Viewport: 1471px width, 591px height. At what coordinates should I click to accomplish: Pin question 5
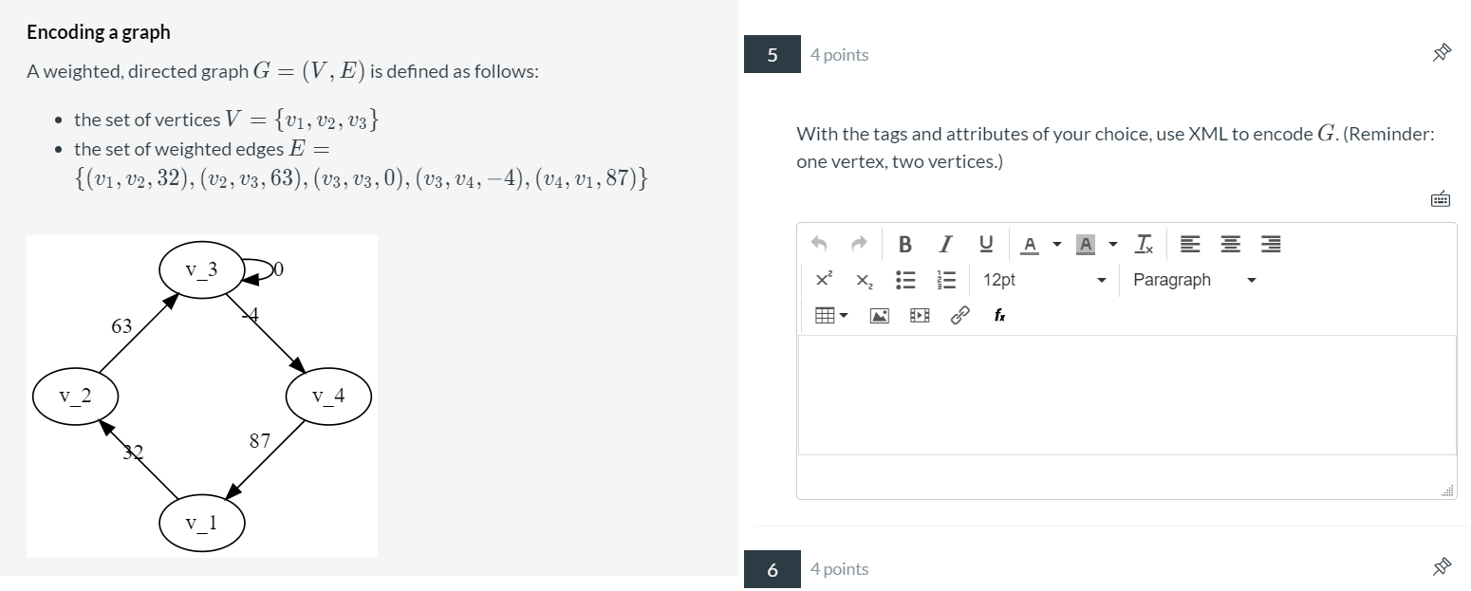(1441, 53)
